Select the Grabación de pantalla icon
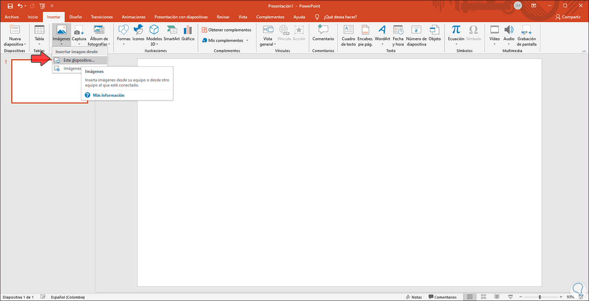This screenshot has height=301, width=589. tap(527, 30)
